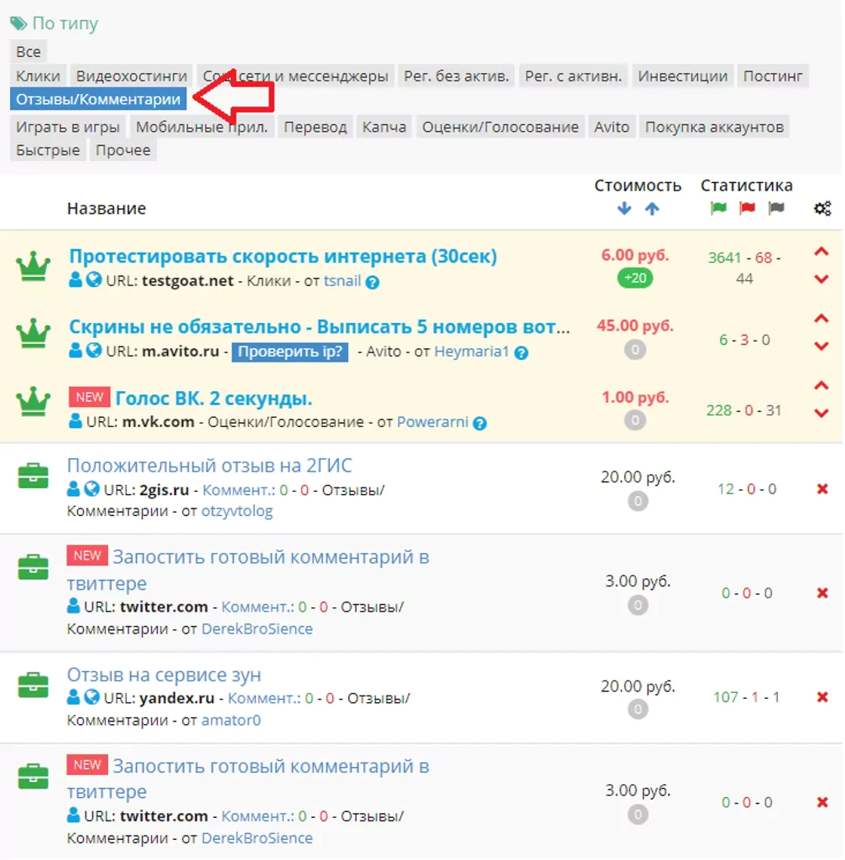Open Протестировать скорость интернета task
Image resolution: width=845 pixels, height=860 pixels.
(x=283, y=256)
